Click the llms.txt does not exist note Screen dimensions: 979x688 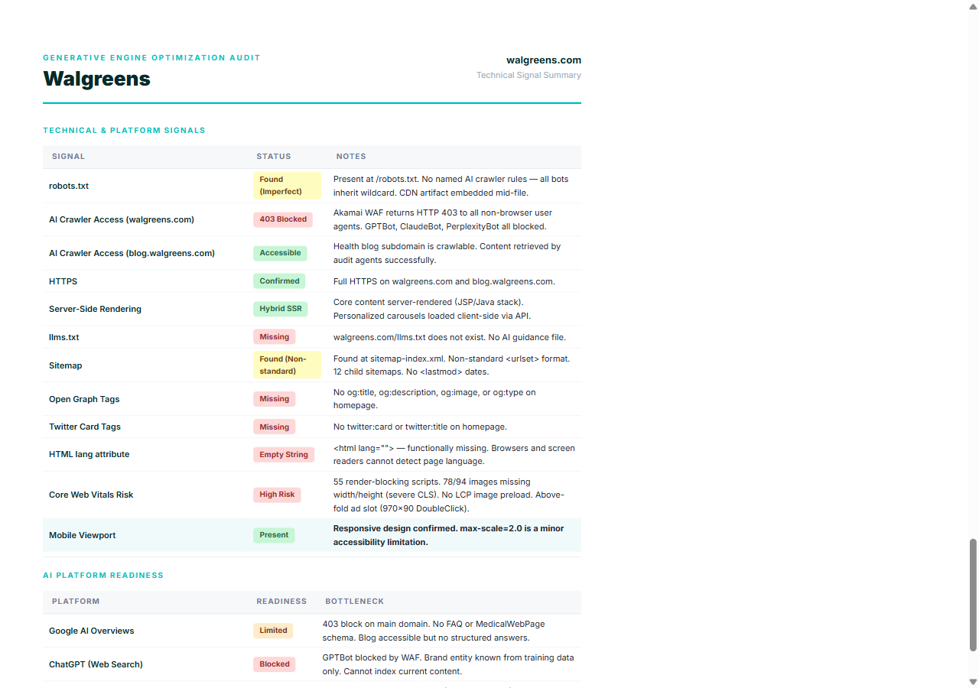coord(450,337)
